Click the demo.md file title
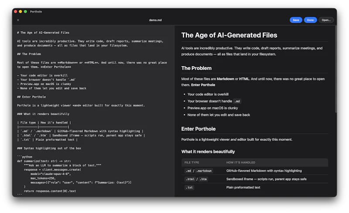The height and width of the screenshot is (213, 349). tap(155, 20)
